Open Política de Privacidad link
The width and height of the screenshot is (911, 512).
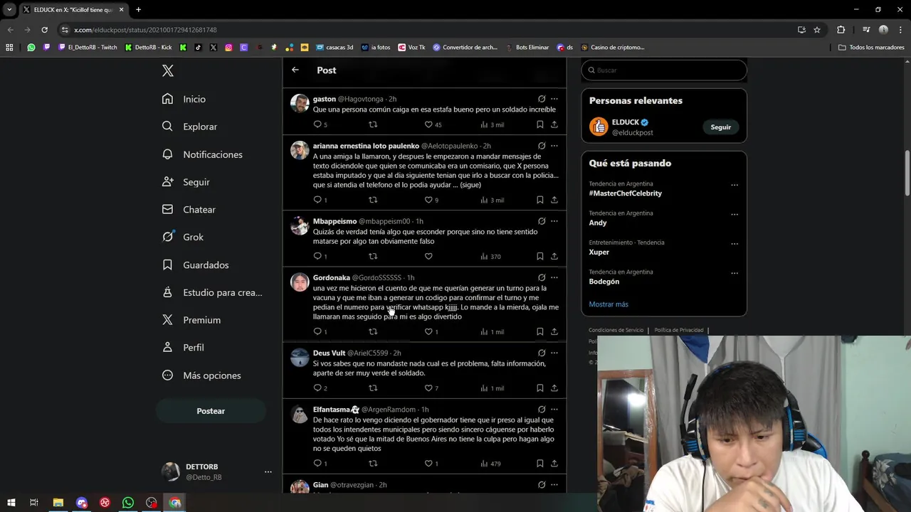[679, 330]
